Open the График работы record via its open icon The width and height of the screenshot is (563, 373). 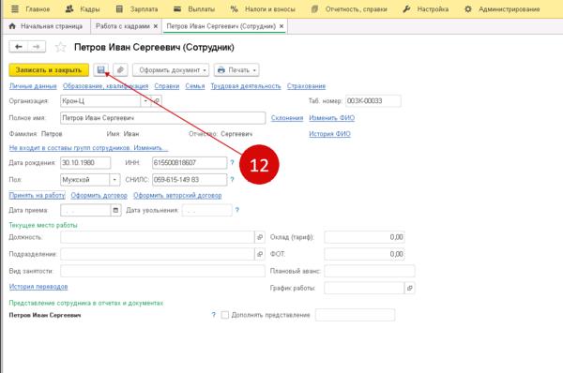[410, 288]
